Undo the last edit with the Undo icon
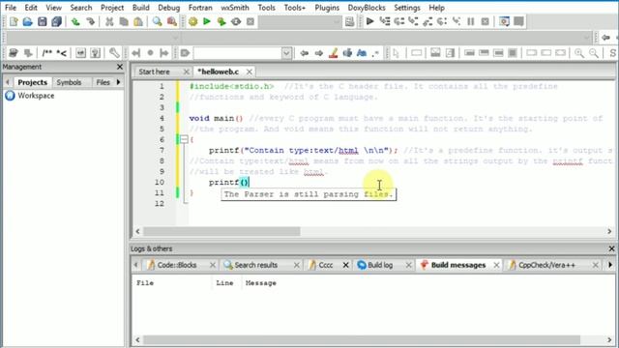 (x=75, y=21)
